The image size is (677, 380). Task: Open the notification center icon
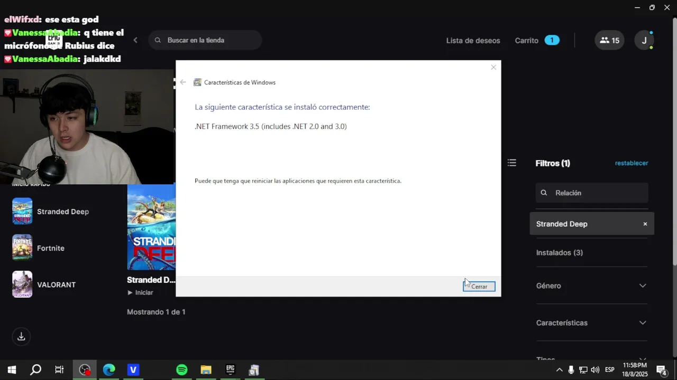pos(662,370)
